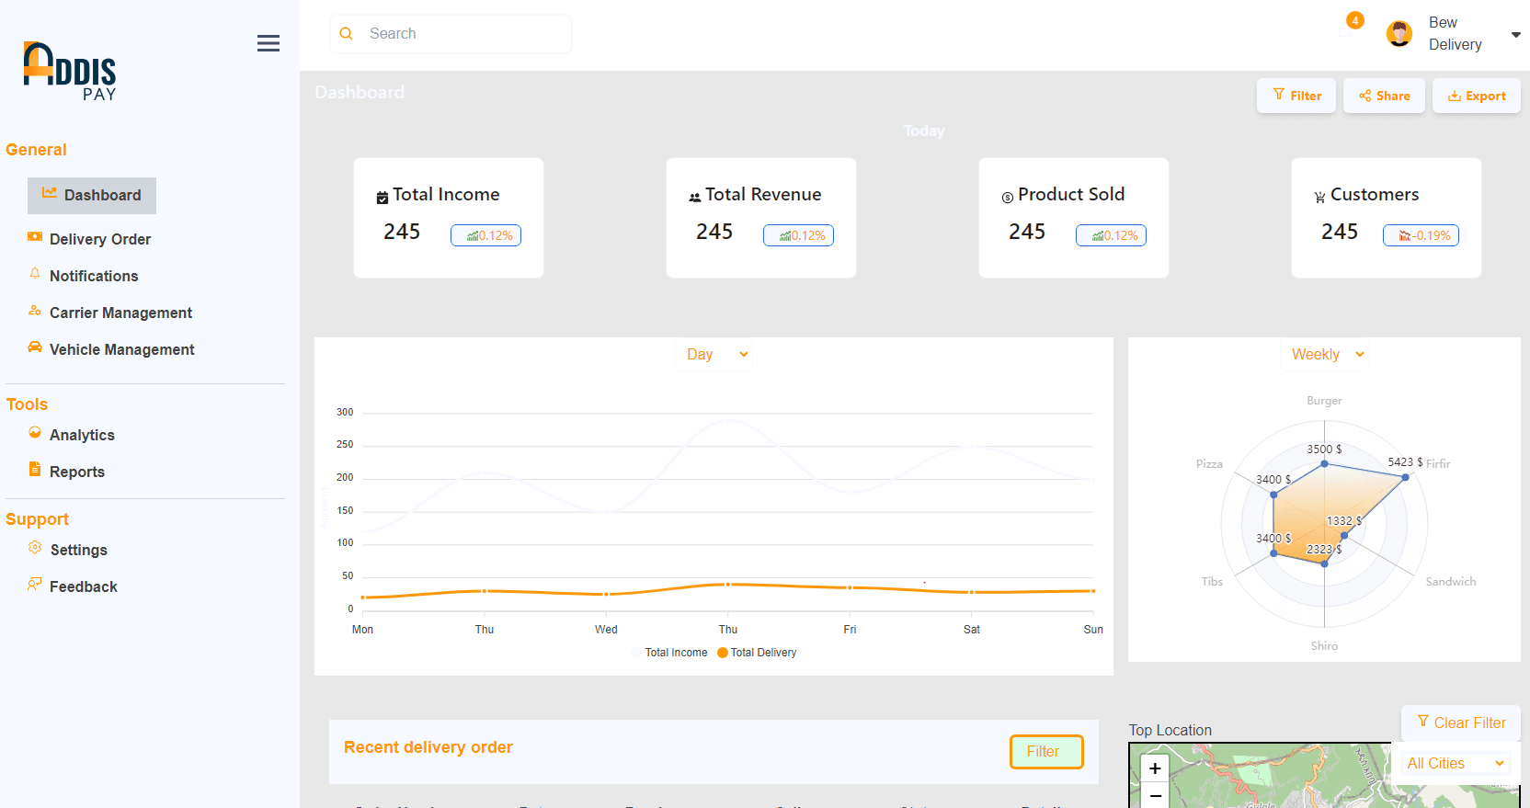Screen dimensions: 1530x808
Task: Navigate to Vehicle Management
Action: point(121,349)
